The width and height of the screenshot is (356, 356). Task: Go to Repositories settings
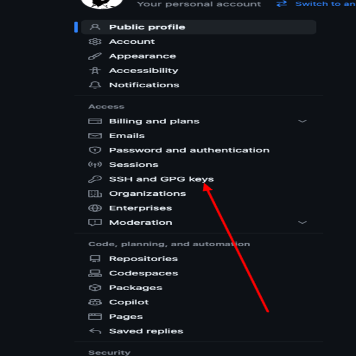tap(143, 259)
